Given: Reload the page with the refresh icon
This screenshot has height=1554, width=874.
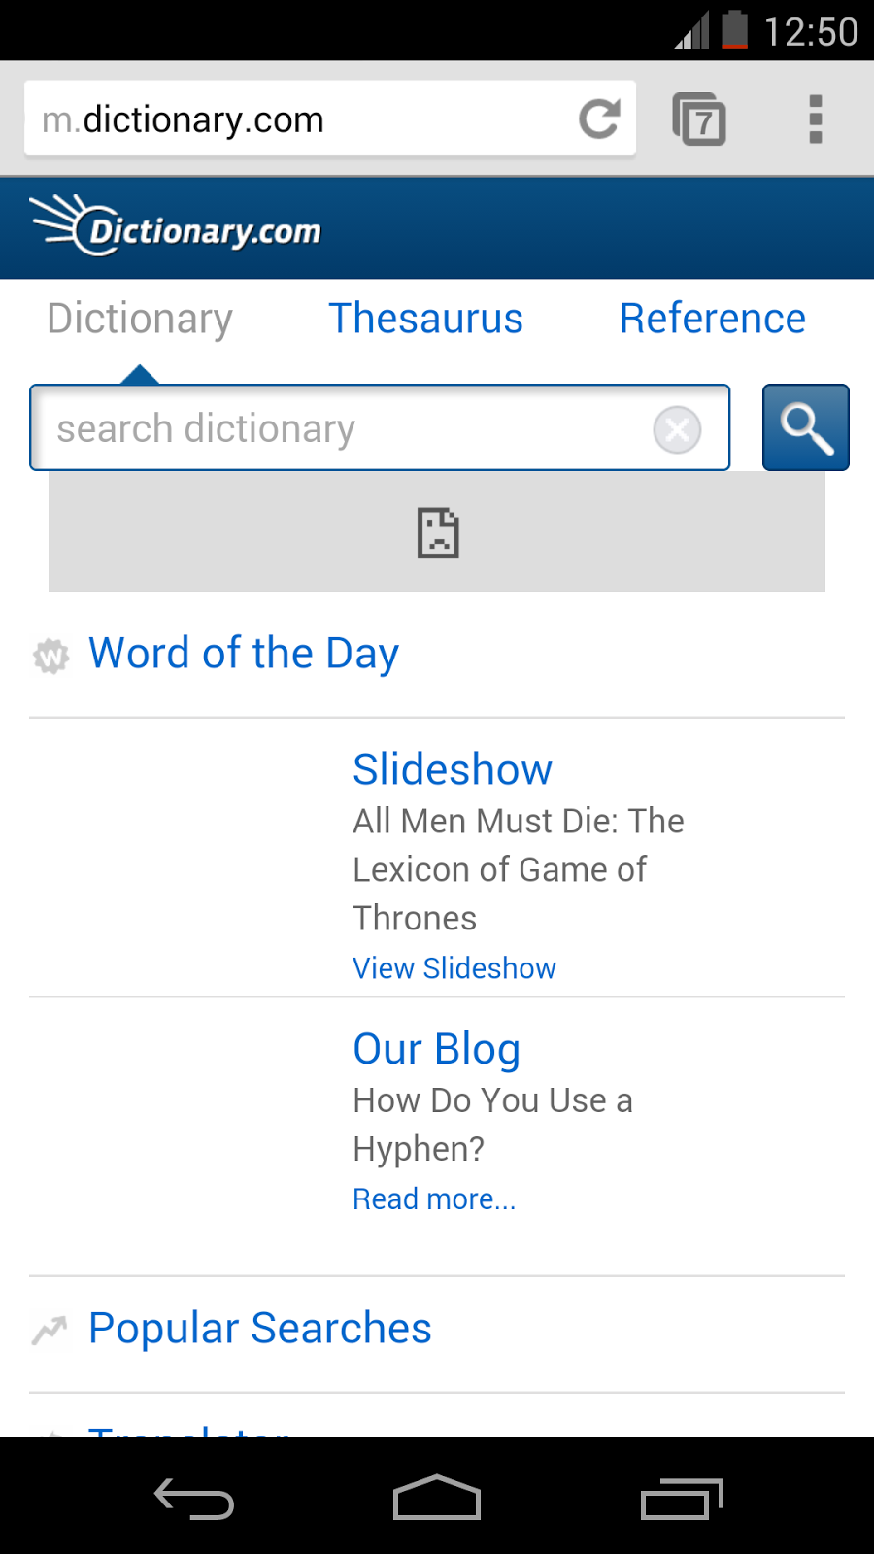Looking at the screenshot, I should pos(599,119).
